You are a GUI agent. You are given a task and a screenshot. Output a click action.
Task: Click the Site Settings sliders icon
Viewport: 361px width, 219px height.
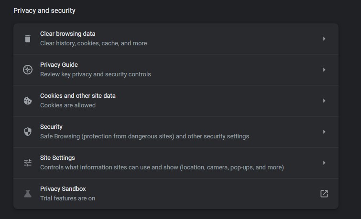pyautogui.click(x=28, y=163)
